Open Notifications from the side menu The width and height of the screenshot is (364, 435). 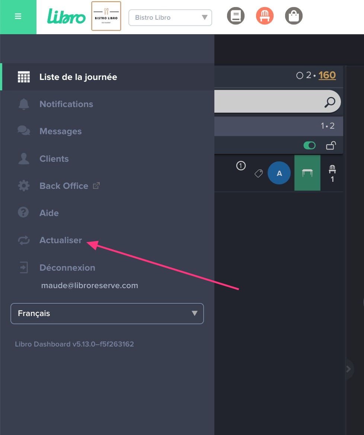pyautogui.click(x=66, y=104)
